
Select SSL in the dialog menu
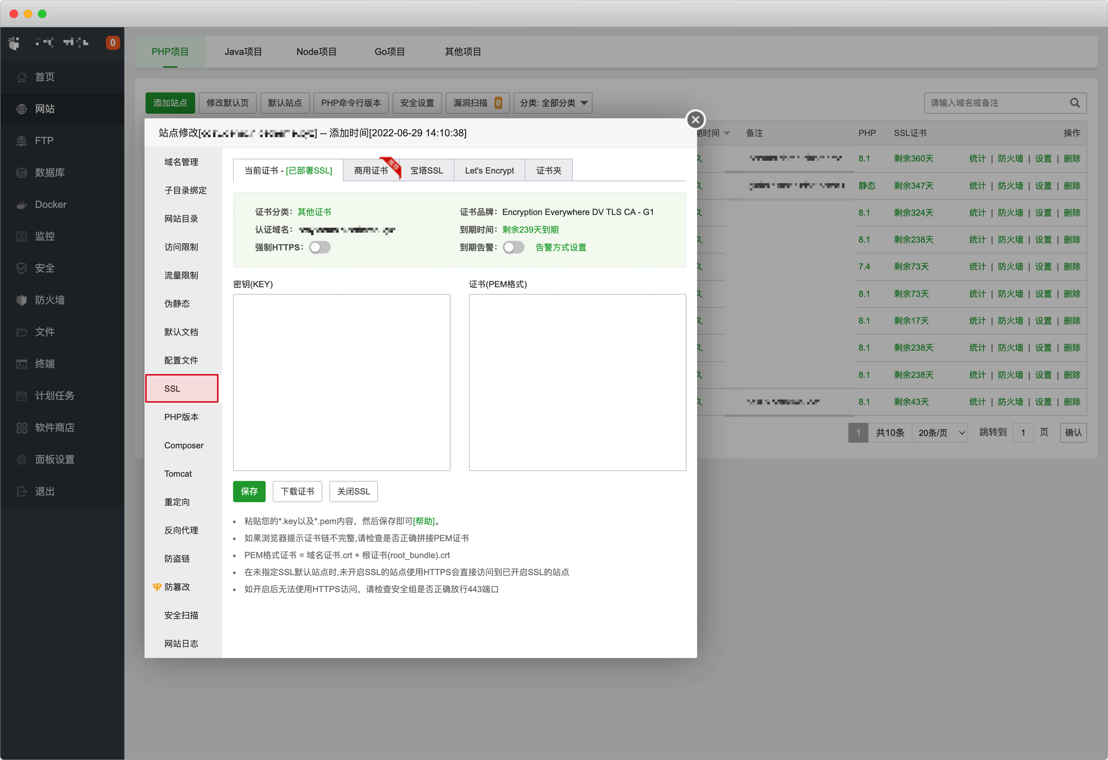coord(182,388)
